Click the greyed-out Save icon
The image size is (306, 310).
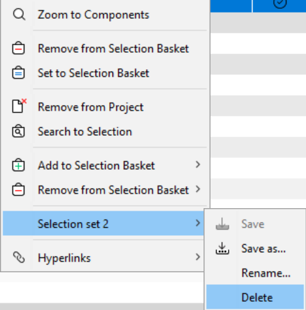coord(222,224)
